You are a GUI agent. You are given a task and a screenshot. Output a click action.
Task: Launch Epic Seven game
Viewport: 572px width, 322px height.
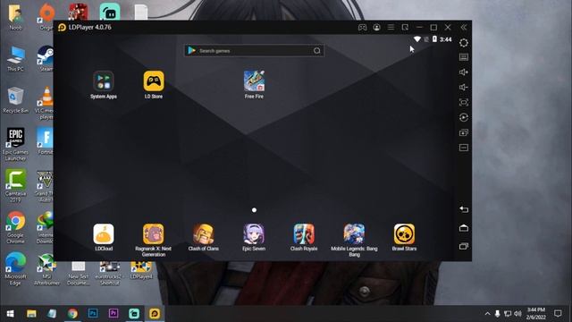click(254, 238)
